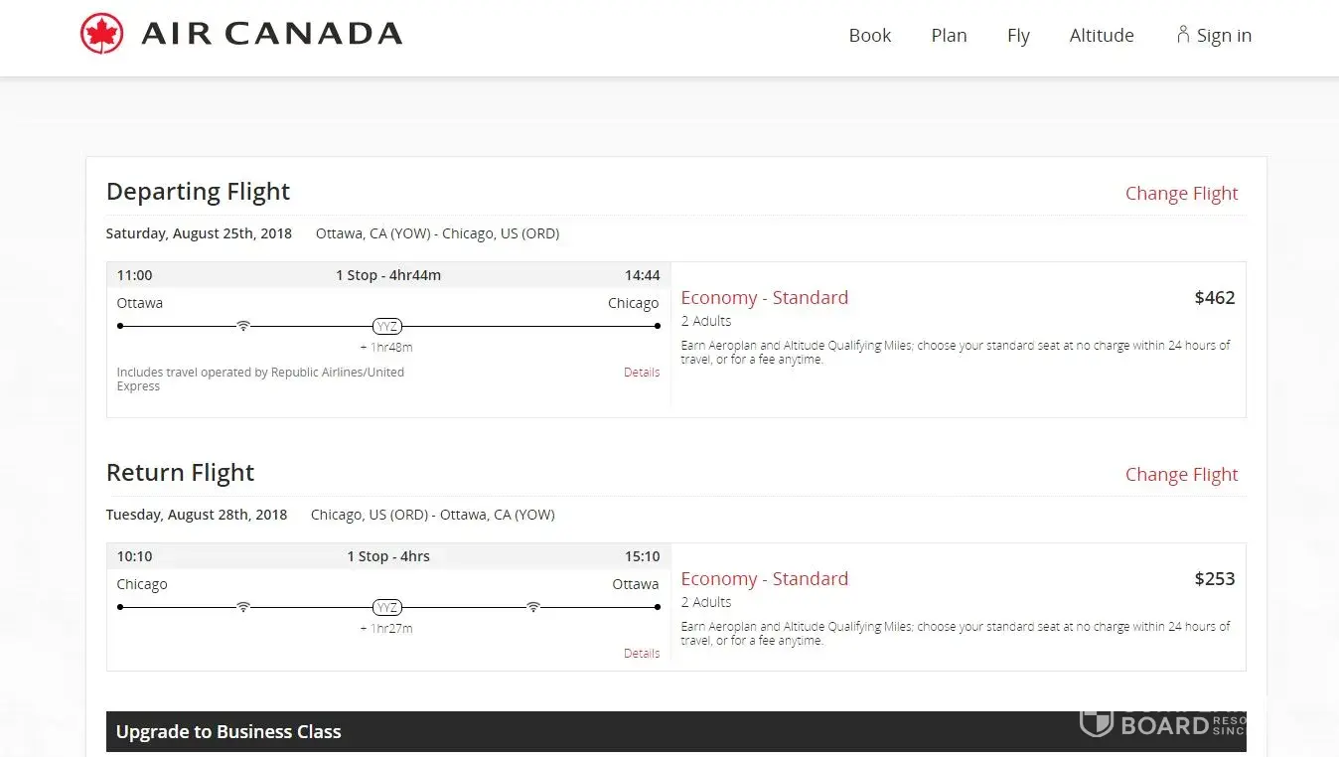Click the YYZ stop badge on the return flight

(x=386, y=607)
